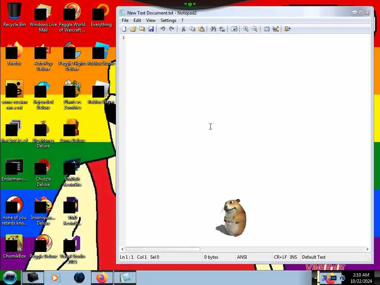Open the Windows Start orb
Image resolution: width=380 pixels, height=285 pixels.
(x=10, y=278)
